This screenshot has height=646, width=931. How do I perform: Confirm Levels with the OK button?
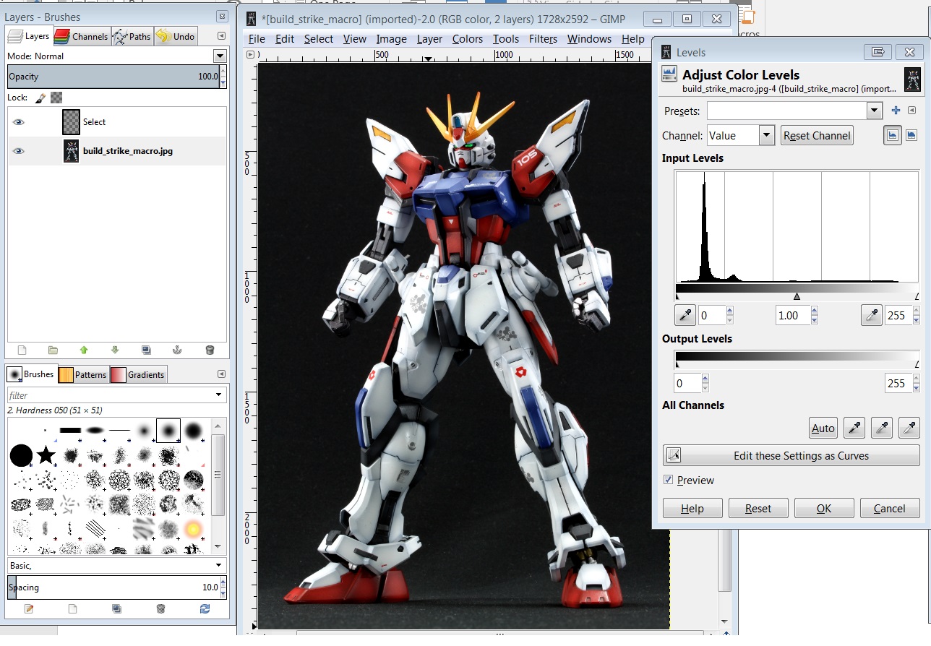click(824, 508)
